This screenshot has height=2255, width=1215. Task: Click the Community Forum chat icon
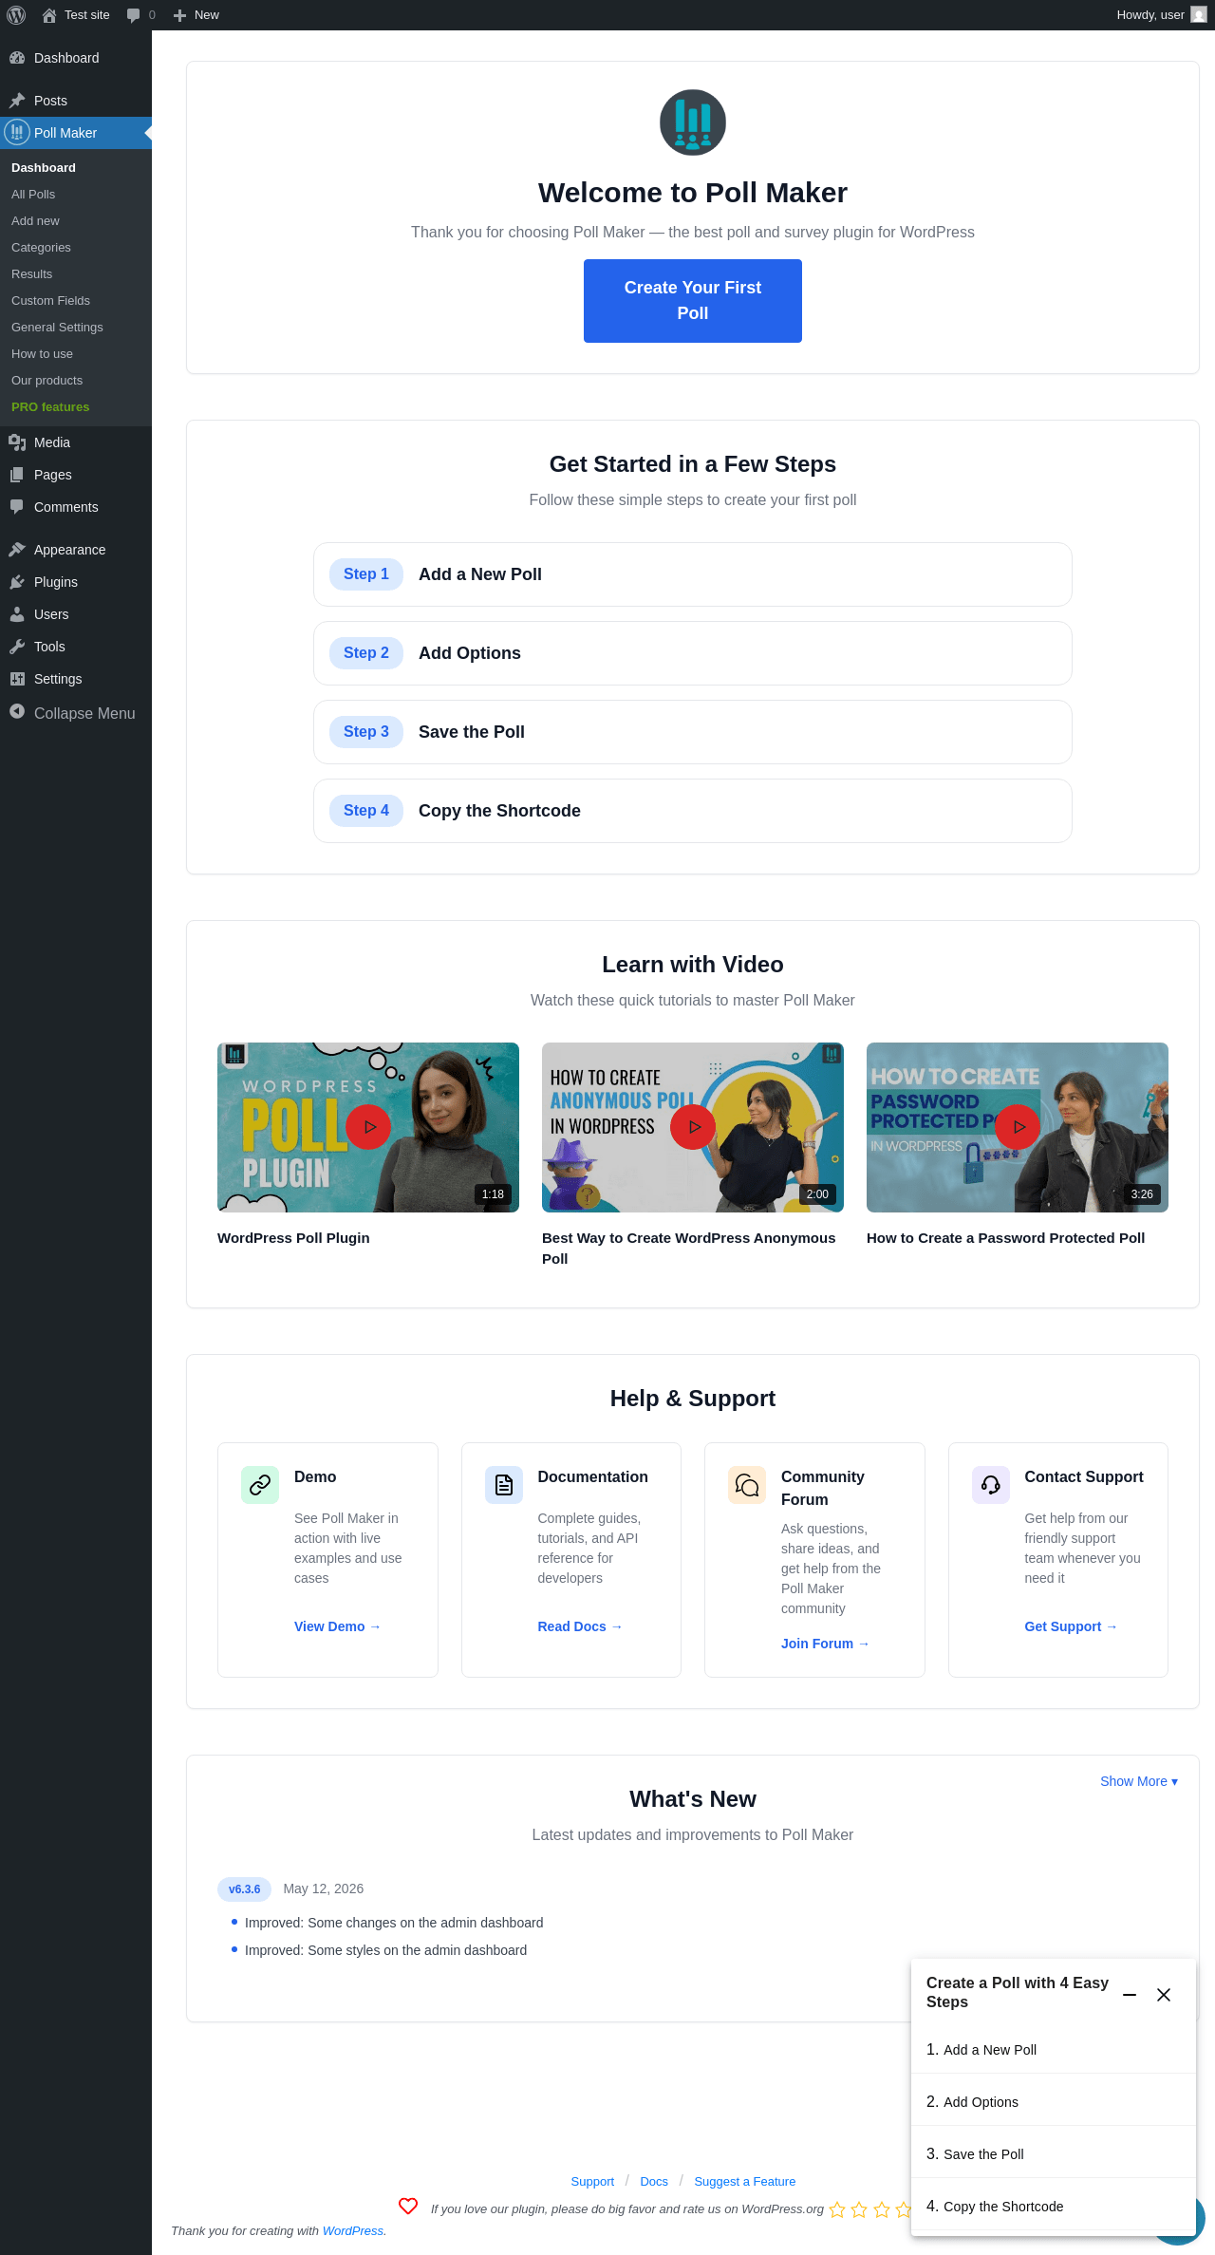pos(747,1485)
